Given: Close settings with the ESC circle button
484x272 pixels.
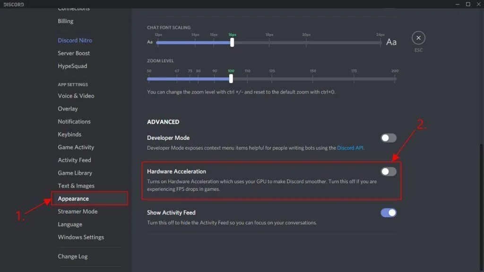Looking at the screenshot, I should (418, 38).
